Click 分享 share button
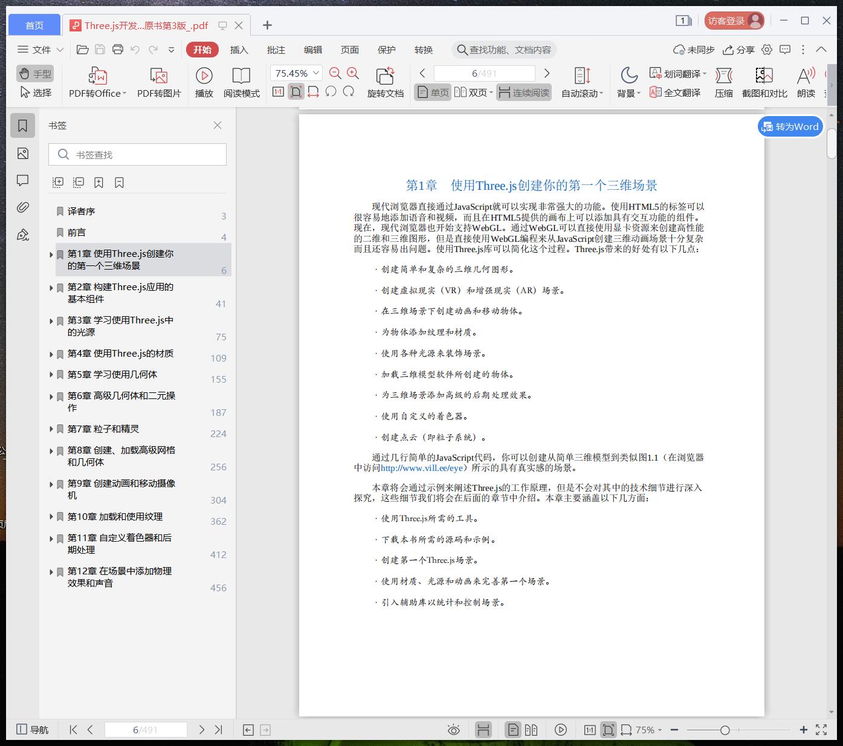This screenshot has height=746, width=843. (x=739, y=50)
